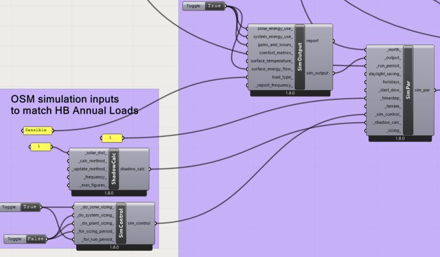Click the SimOutput component icon bar
This screenshot has width=440, height=257.
tap(300, 57)
